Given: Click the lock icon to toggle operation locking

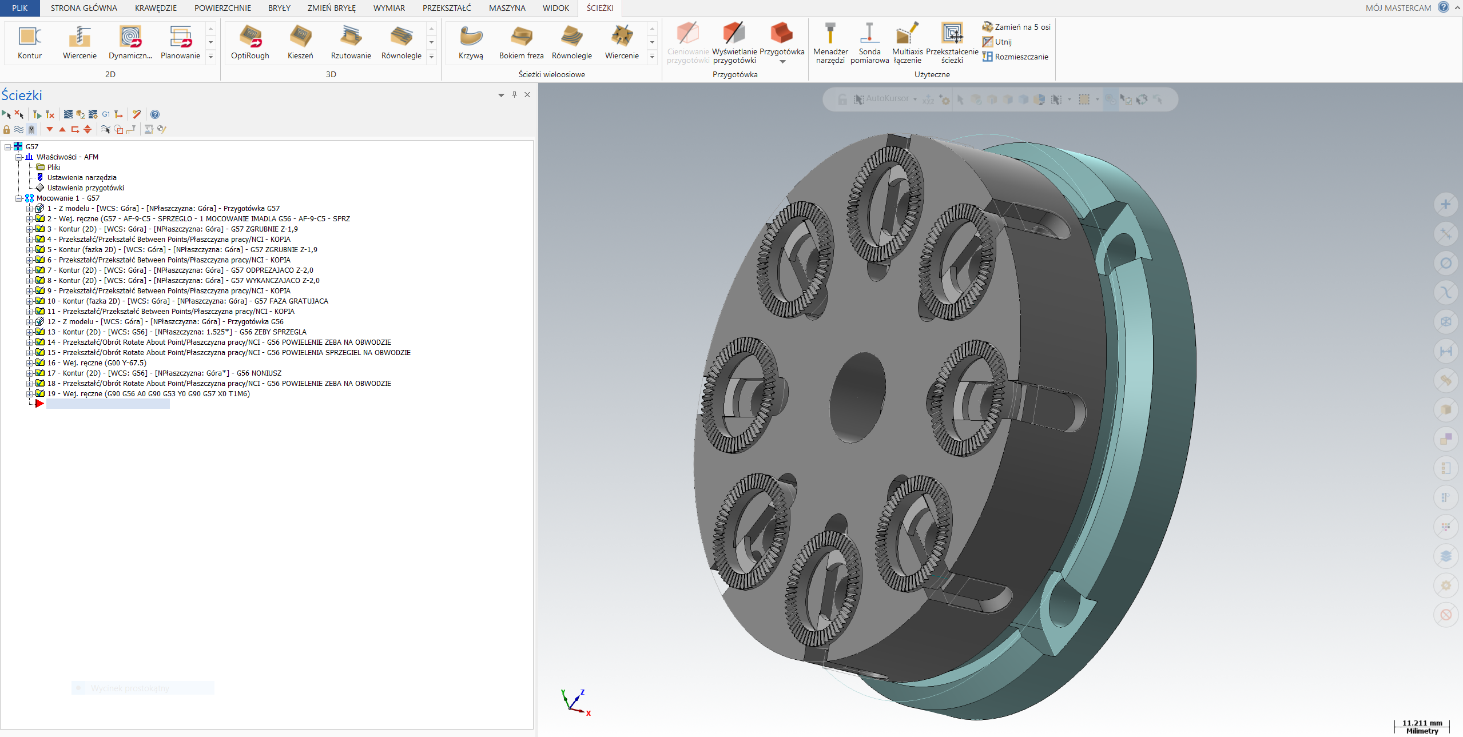Looking at the screenshot, I should pos(6,129).
